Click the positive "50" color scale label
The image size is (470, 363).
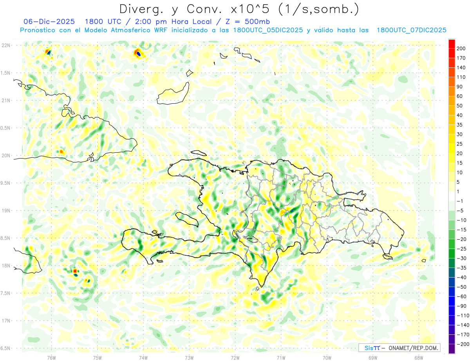[x=459, y=106]
